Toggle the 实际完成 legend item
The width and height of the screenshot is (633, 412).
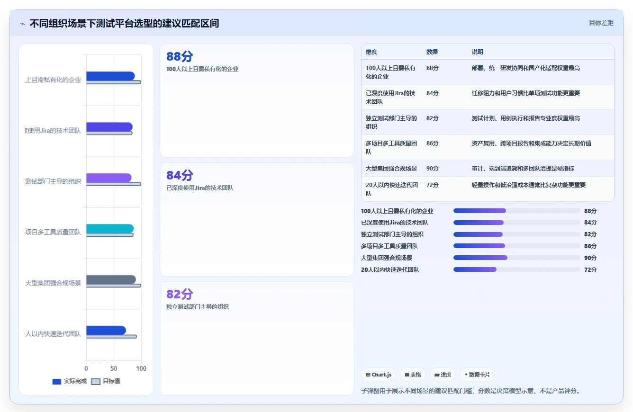pyautogui.click(x=70, y=381)
